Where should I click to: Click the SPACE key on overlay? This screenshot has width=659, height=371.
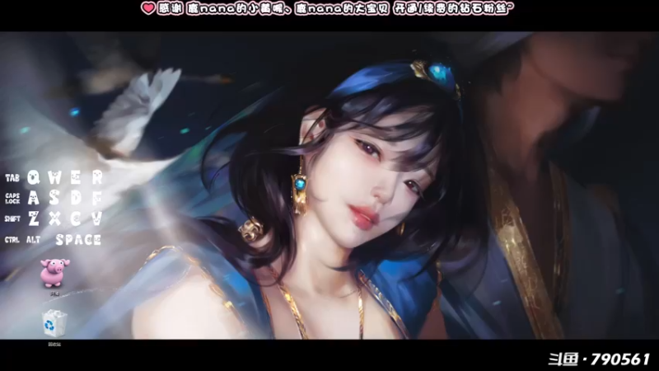coord(78,240)
